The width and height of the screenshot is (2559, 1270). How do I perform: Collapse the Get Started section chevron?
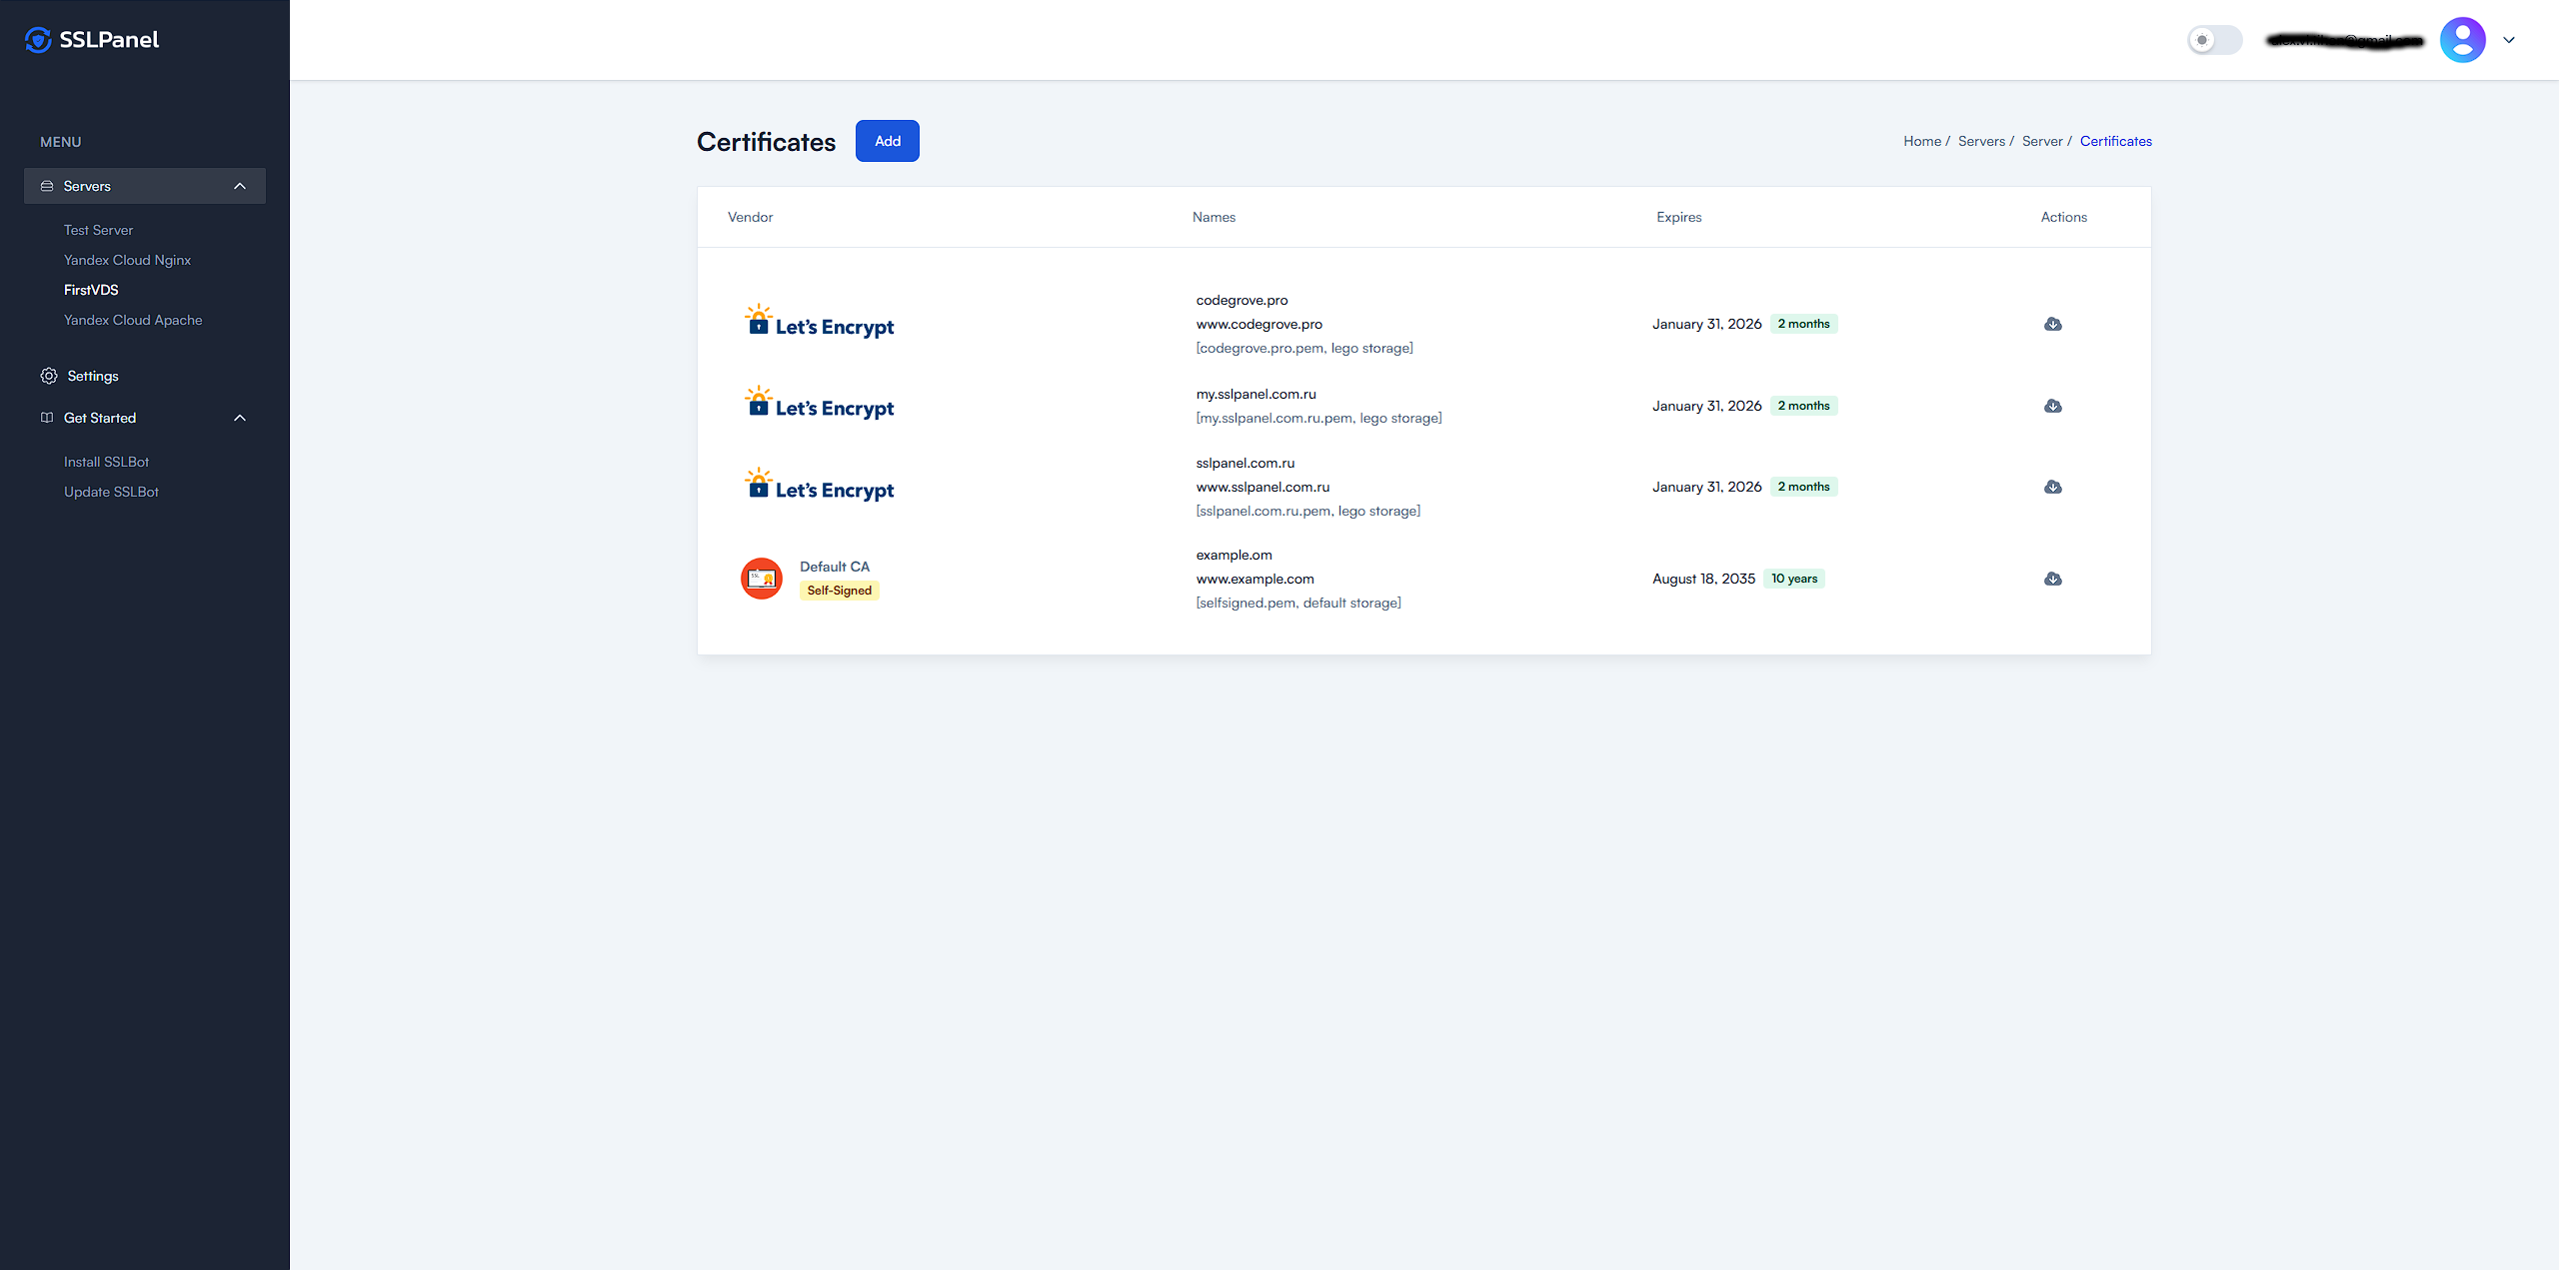click(240, 418)
